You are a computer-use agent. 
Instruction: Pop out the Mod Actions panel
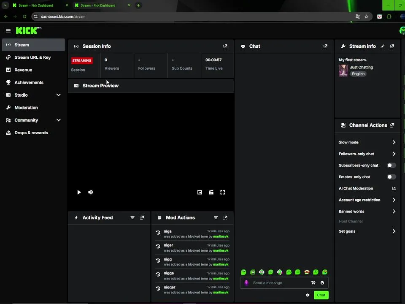click(225, 218)
